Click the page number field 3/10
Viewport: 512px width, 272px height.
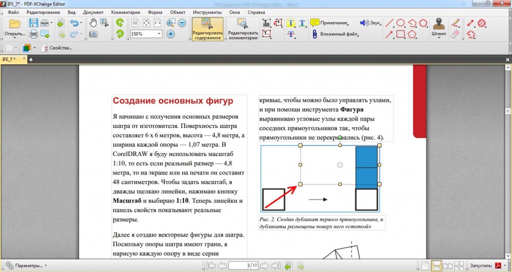click(243, 265)
